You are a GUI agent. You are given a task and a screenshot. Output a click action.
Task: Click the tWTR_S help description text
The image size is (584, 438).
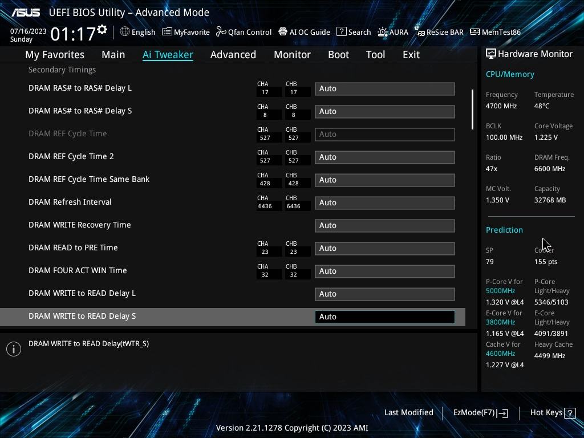[x=88, y=343]
